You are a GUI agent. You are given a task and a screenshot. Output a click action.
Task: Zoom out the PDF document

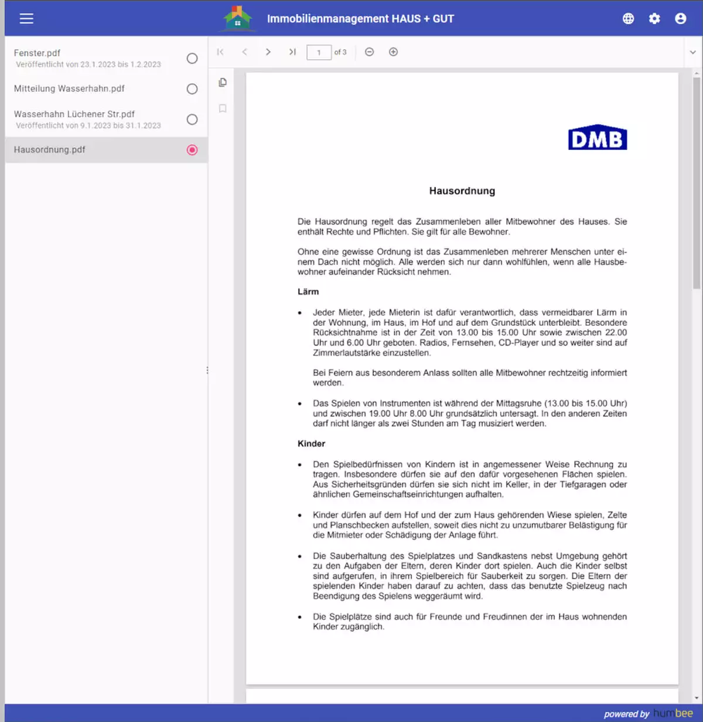[369, 52]
